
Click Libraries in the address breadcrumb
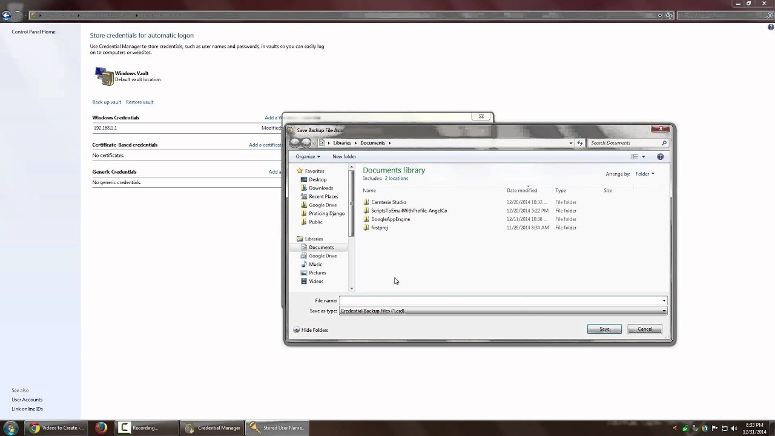[x=342, y=143]
